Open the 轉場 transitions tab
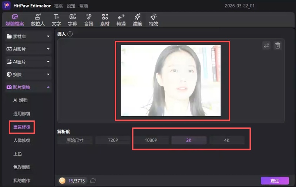 [x=121, y=20]
